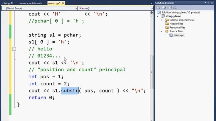The width and height of the screenshot is (216, 121).
Task: Click the Solution Explorer panel title
Action: [164, 3]
